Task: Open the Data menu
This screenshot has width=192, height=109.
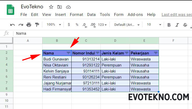Action: [x=91, y=15]
